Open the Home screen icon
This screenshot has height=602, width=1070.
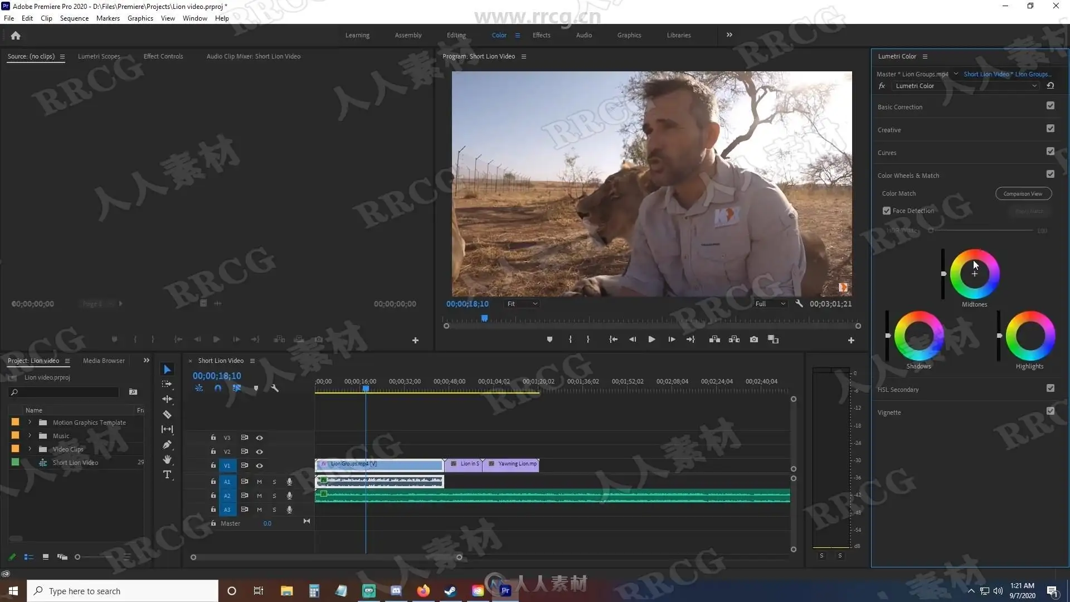16,36
